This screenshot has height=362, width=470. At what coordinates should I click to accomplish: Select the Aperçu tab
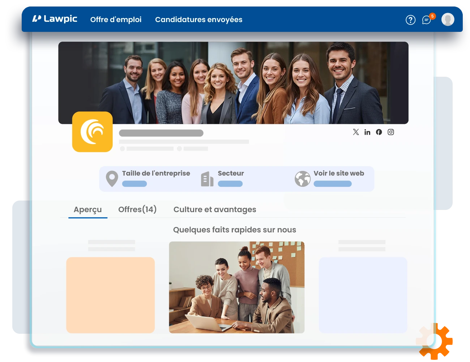coord(87,210)
